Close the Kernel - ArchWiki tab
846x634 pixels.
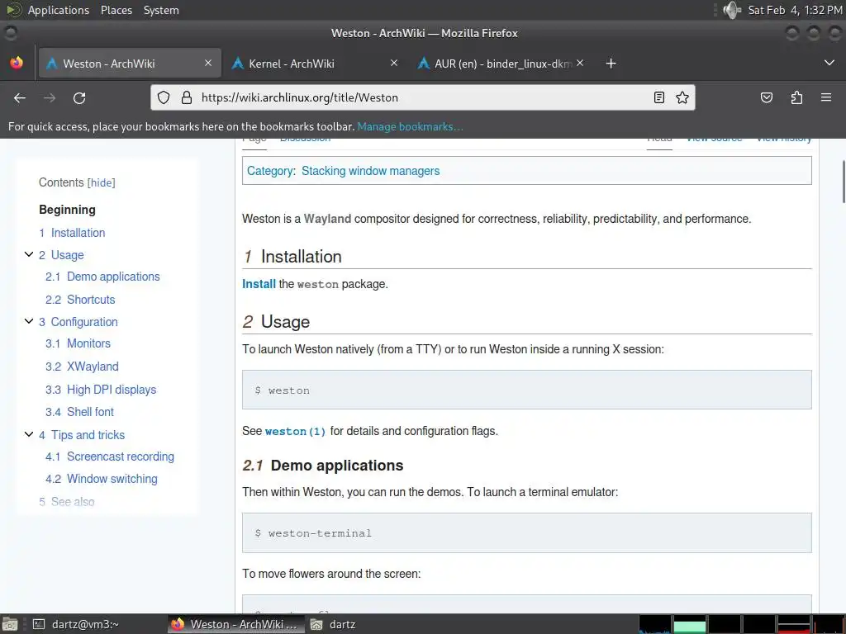394,63
